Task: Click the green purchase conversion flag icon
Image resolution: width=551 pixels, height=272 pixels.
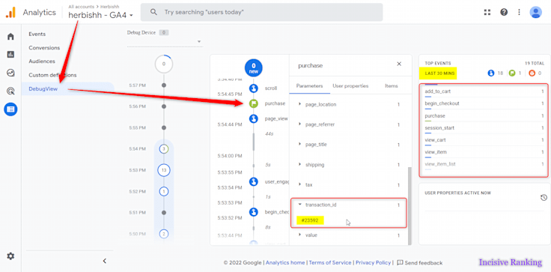Action: (253, 103)
